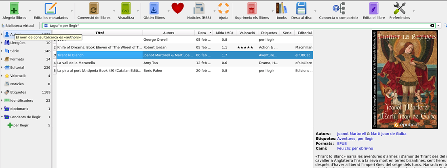Click the Suprimeix els llibres icon
The height and width of the screenshot is (168, 447).
252,8
